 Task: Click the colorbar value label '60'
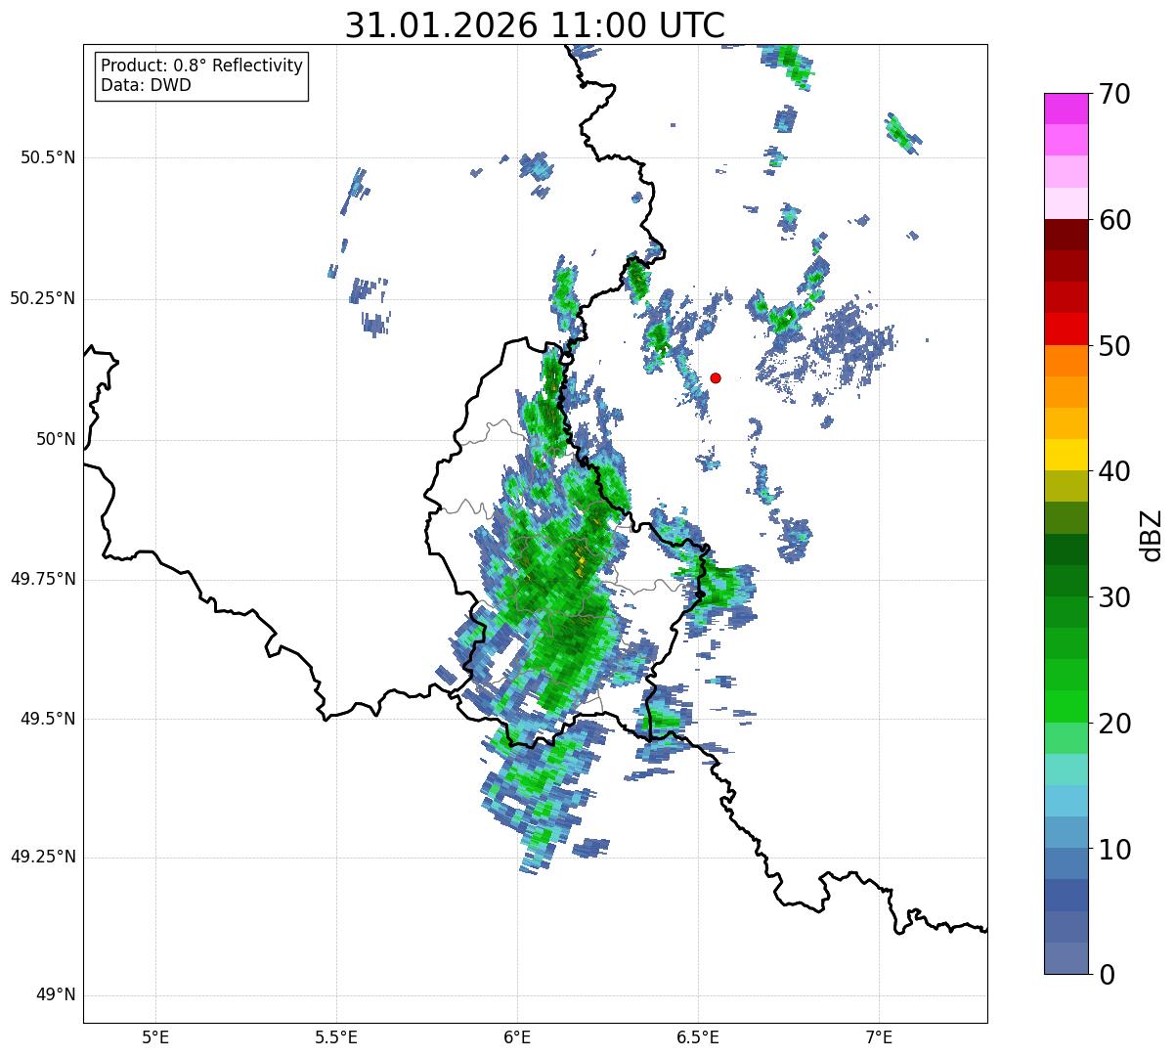1113,220
